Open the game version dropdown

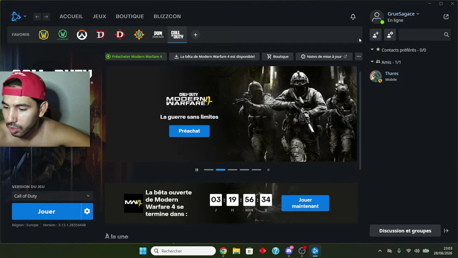(x=52, y=196)
